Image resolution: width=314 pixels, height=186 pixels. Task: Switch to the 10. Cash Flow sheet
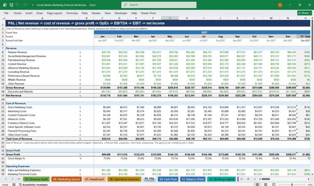point(168,179)
